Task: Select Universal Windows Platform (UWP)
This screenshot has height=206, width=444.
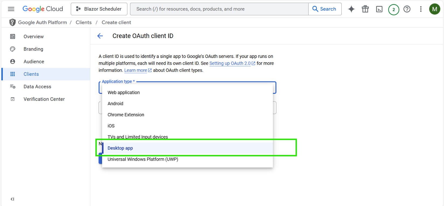Action: (187, 159)
